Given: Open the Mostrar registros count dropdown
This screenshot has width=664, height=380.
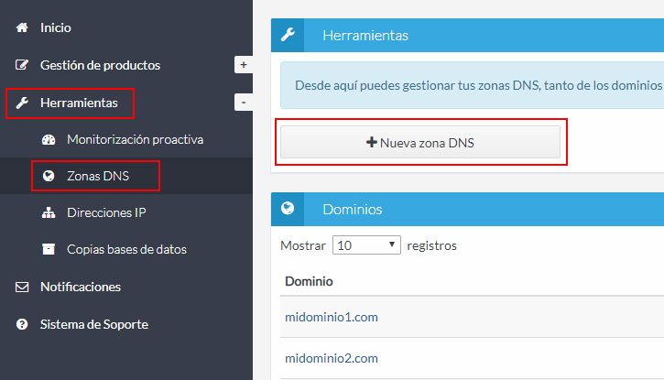Looking at the screenshot, I should [x=366, y=245].
